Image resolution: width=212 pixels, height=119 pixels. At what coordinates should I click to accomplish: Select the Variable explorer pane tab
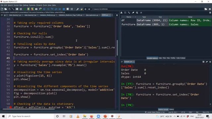[x=152, y=58]
